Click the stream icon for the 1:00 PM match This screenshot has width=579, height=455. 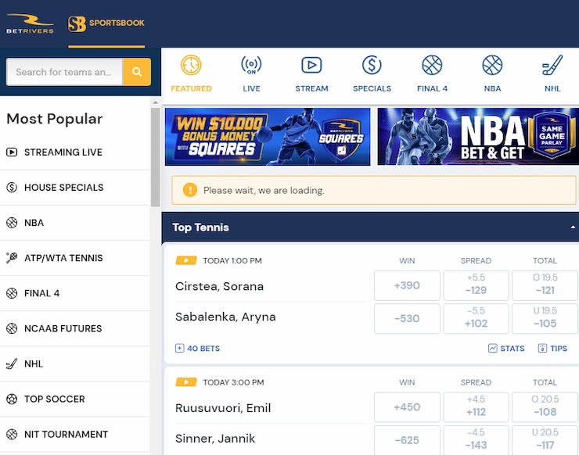pyautogui.click(x=186, y=260)
